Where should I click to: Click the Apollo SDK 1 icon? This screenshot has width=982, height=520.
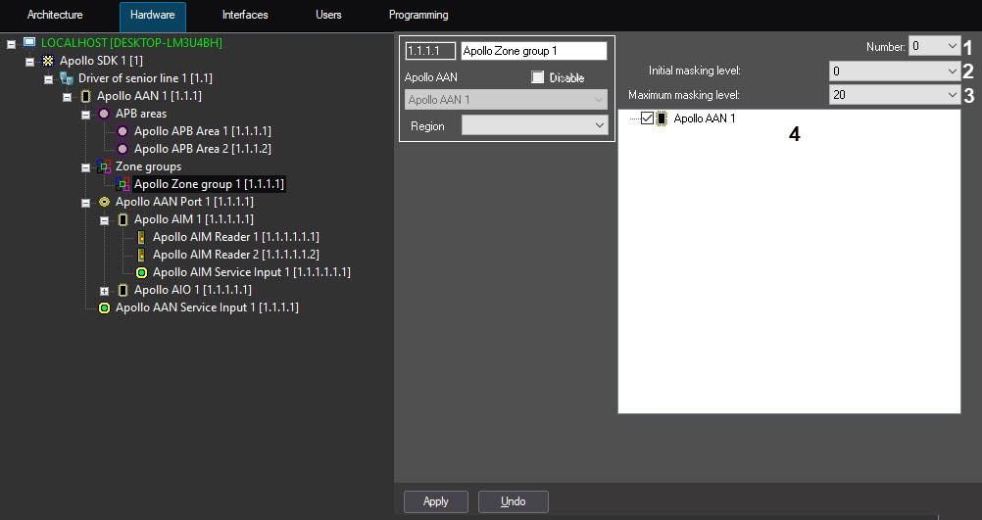point(48,61)
